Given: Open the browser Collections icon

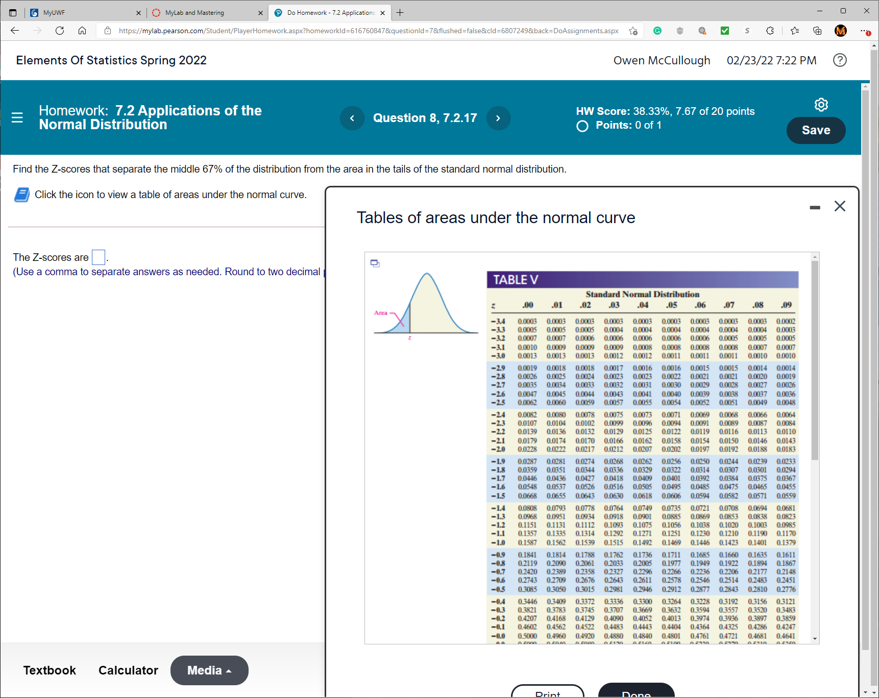Looking at the screenshot, I should click(817, 31).
